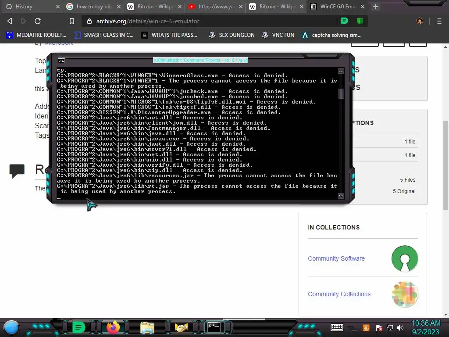Close the 'how to buy bit' tab
Image resolution: width=449 pixels, height=337 pixels.
pos(118,6)
